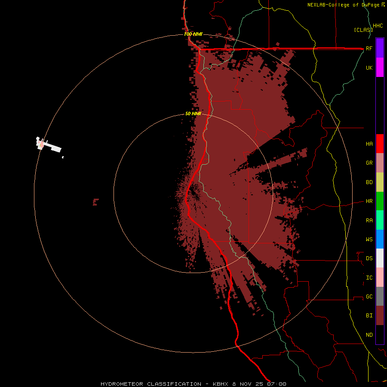Click the DS legend label
The width and height of the screenshot is (387, 387).
[x=369, y=258]
